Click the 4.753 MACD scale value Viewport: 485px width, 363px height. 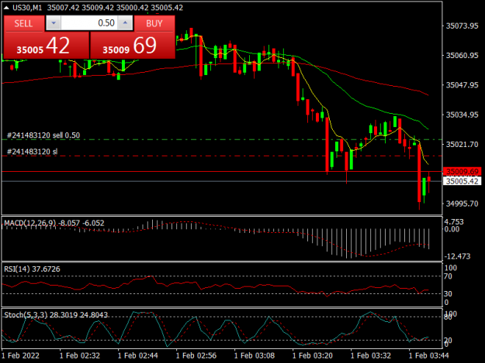454,222
